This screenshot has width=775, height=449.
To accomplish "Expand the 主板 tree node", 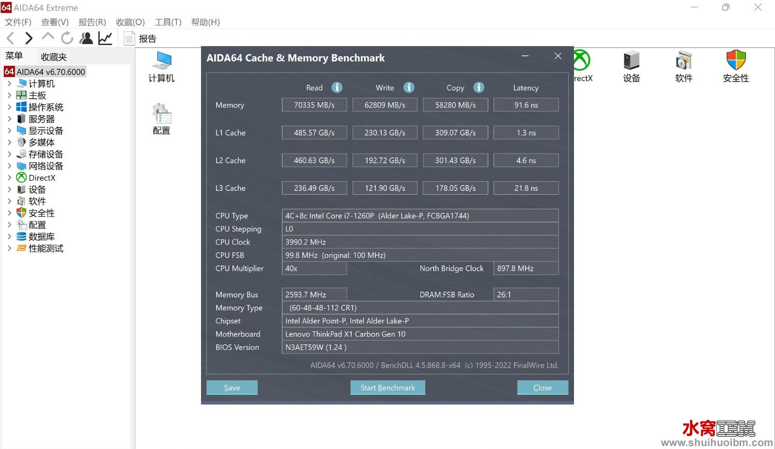I will point(9,95).
